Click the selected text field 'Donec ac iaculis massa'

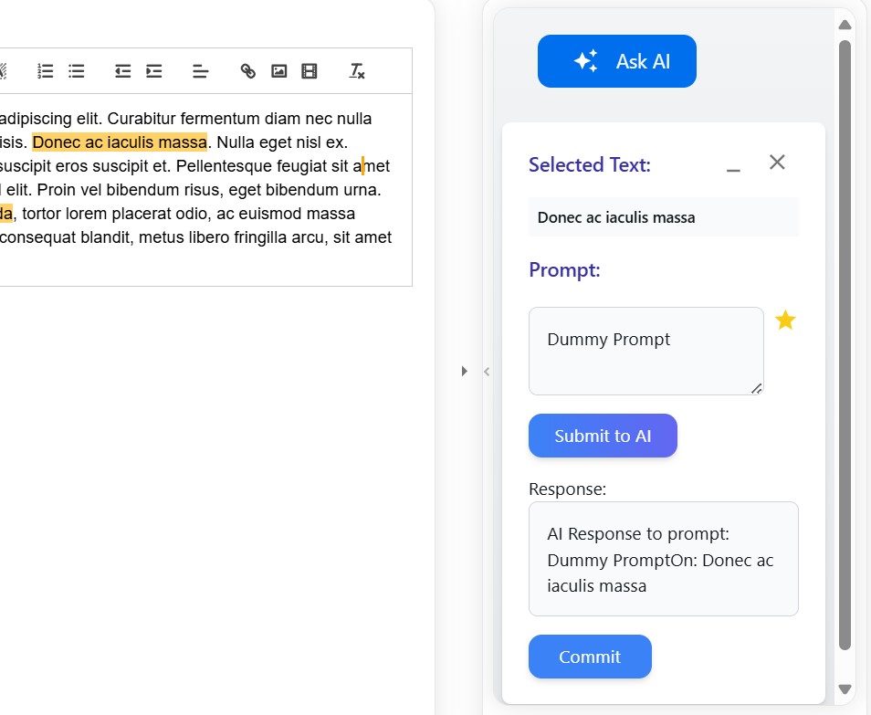click(x=663, y=217)
